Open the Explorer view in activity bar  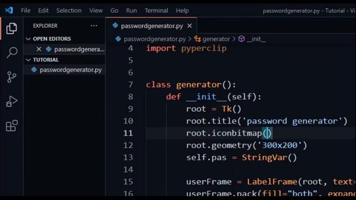[x=12, y=28]
